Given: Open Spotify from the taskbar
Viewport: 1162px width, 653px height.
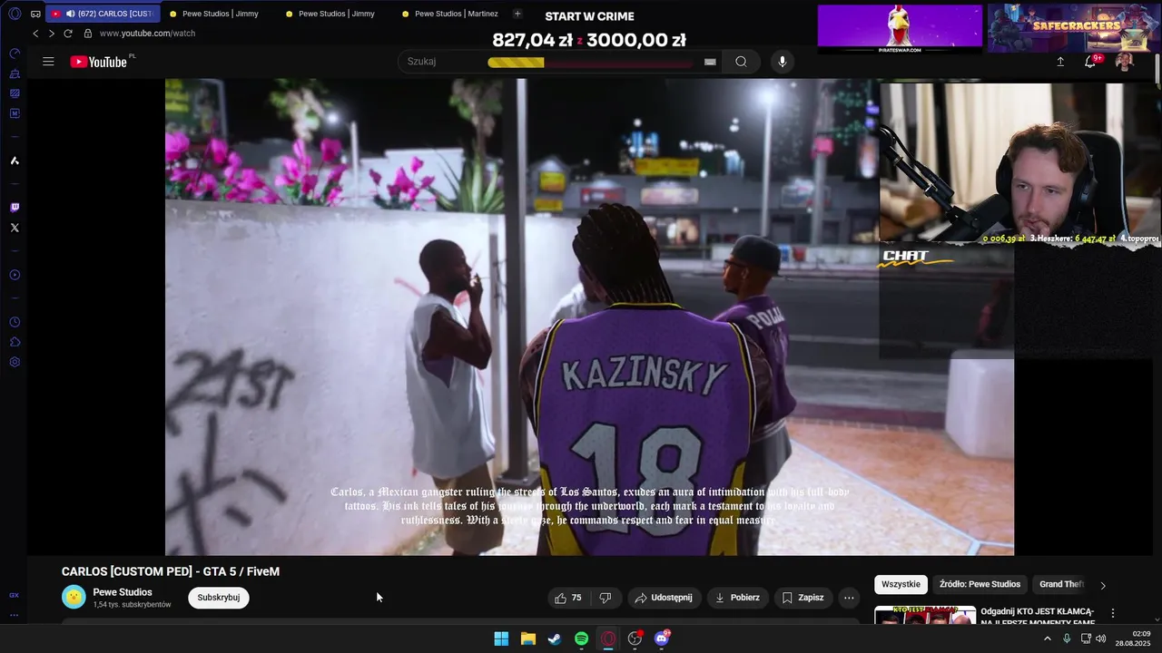Looking at the screenshot, I should coord(581,638).
